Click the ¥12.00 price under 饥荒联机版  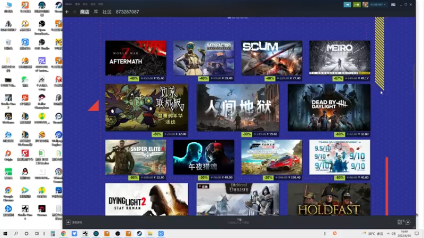(181, 134)
